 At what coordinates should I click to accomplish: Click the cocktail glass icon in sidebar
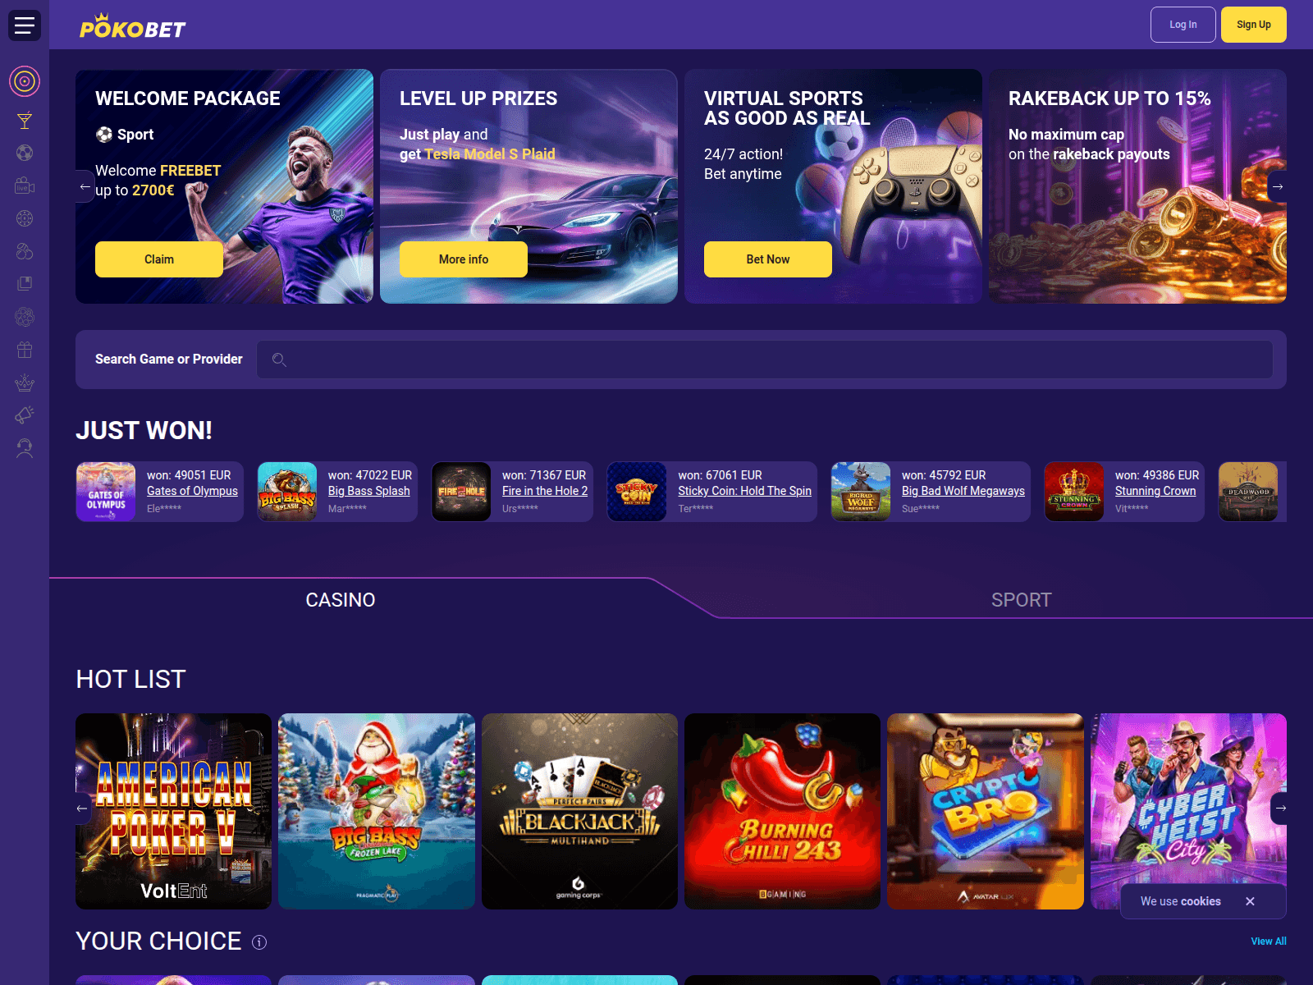[25, 121]
